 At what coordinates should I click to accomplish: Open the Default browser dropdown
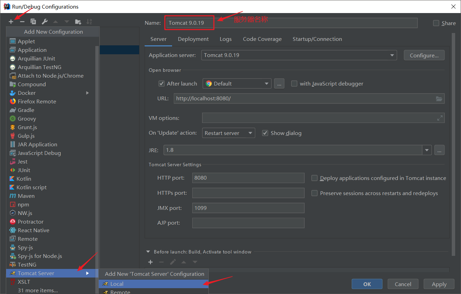click(x=237, y=83)
